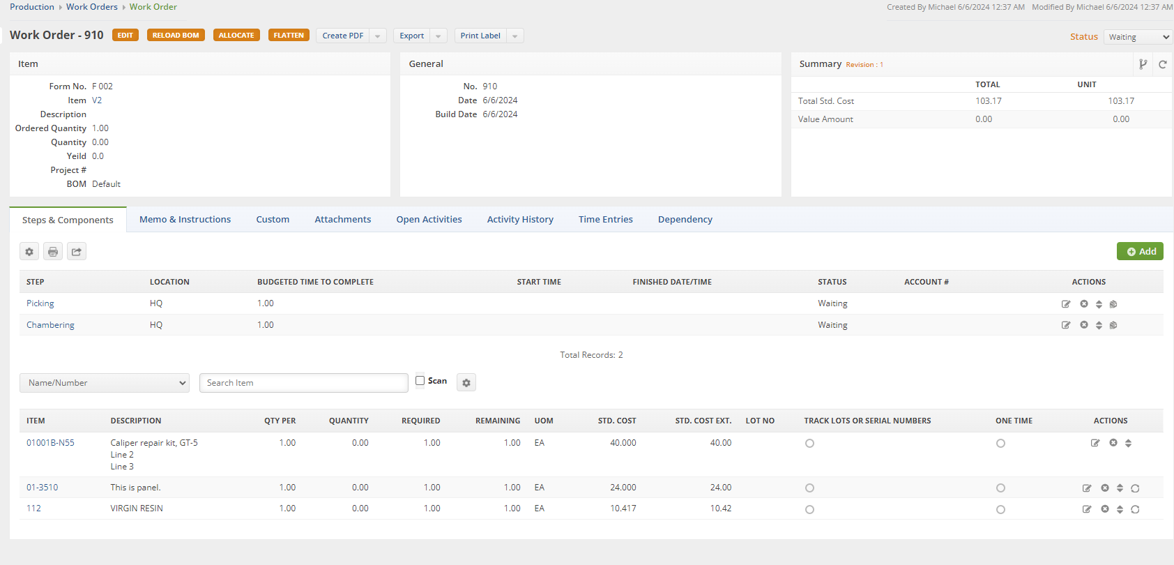Image resolution: width=1174 pixels, height=565 pixels.
Task: Expand the Export dropdown arrow
Action: tap(439, 36)
